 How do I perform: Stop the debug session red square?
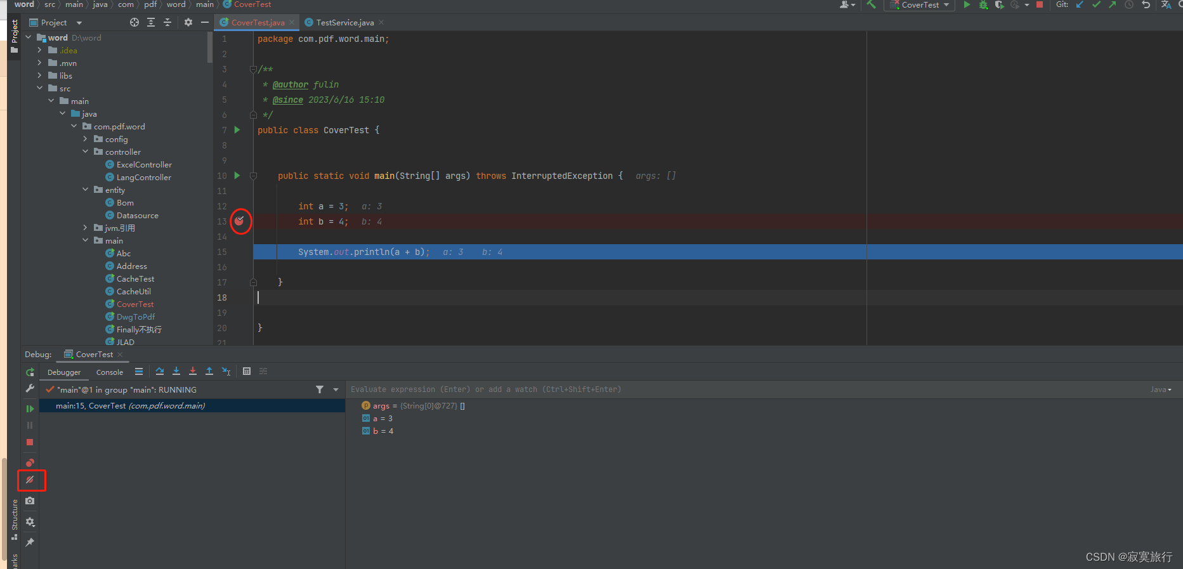tap(30, 442)
